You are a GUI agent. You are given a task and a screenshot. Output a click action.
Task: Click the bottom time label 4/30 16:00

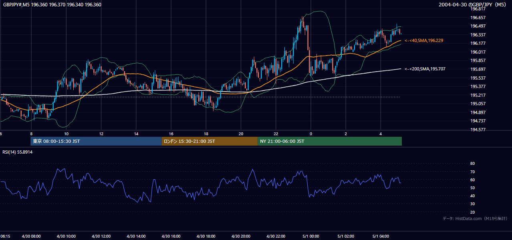[171, 236]
